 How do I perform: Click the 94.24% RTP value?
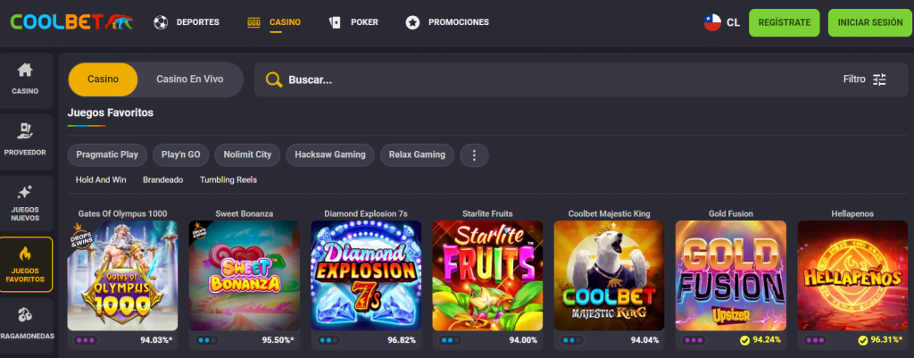click(x=767, y=340)
